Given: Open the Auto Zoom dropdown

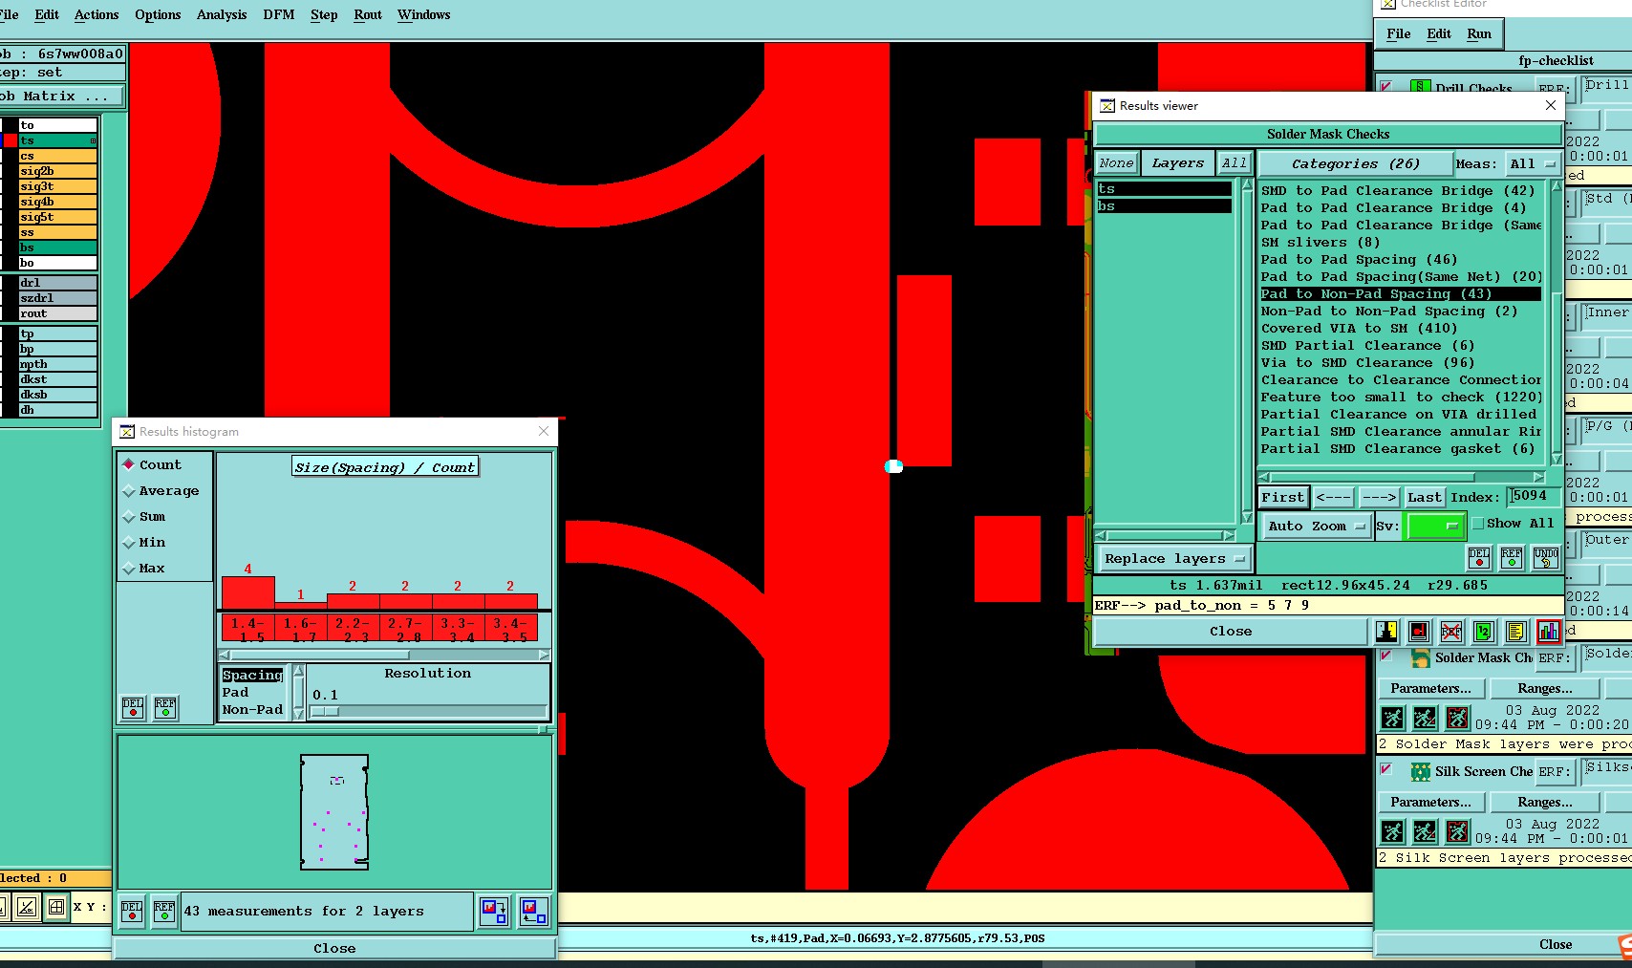Looking at the screenshot, I should [x=1316, y=526].
